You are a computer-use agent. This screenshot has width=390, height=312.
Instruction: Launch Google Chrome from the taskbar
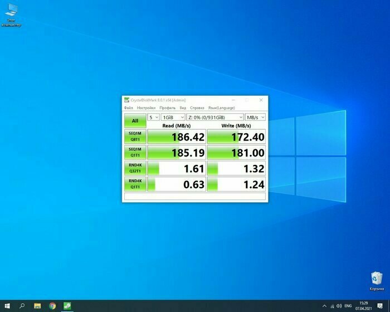52,306
